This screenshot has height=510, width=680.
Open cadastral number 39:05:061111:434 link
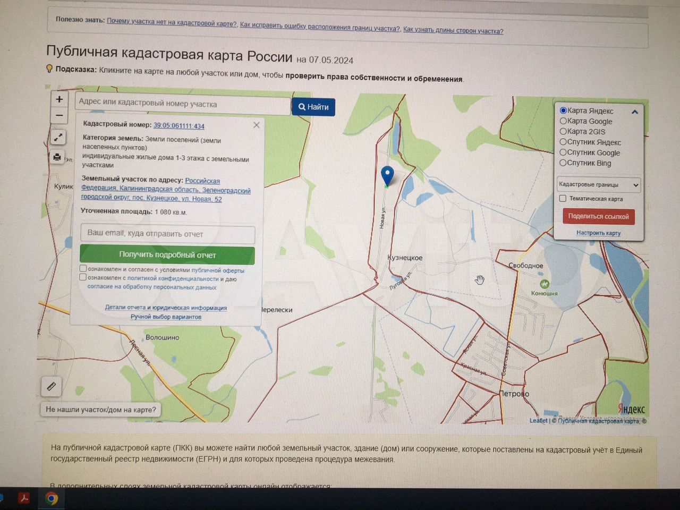pos(179,126)
